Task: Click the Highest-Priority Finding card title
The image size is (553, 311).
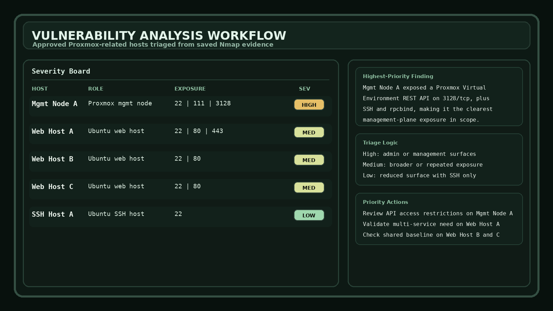Action: [398, 76]
